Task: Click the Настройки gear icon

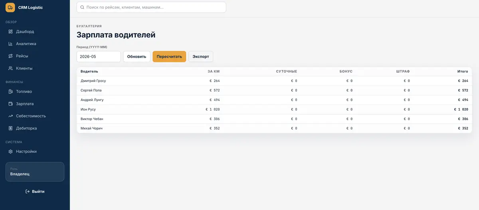Action: (x=10, y=152)
